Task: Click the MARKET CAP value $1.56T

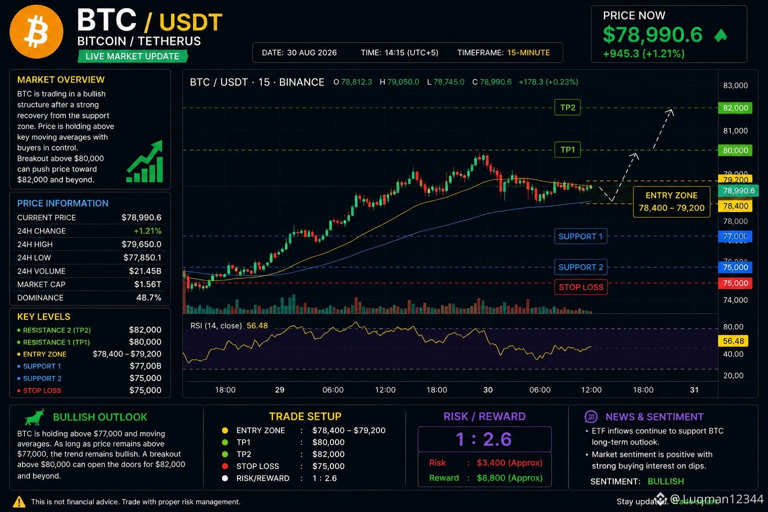Action: 147,284
